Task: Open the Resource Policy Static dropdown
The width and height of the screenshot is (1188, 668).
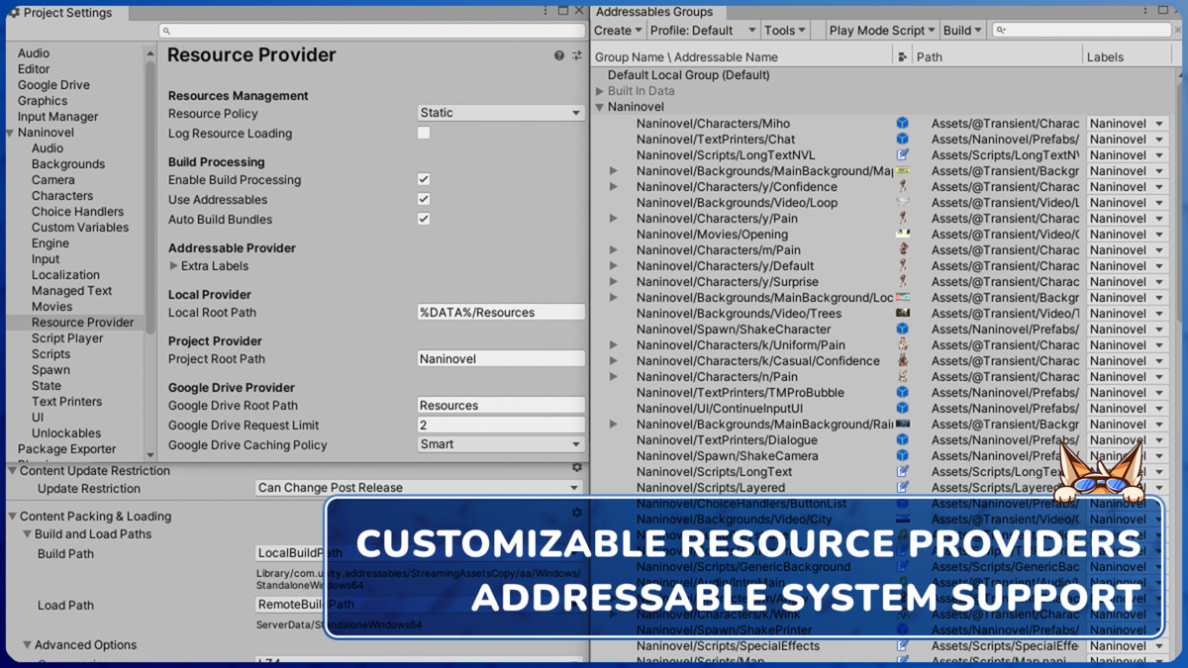Action: [x=501, y=113]
